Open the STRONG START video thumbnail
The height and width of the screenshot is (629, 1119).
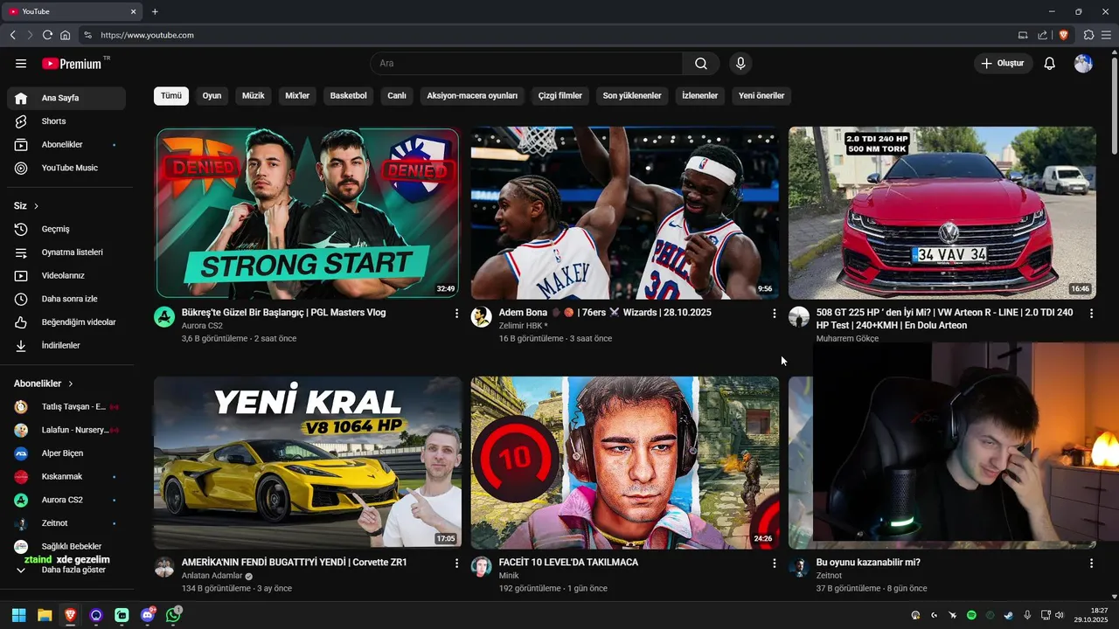(x=308, y=213)
